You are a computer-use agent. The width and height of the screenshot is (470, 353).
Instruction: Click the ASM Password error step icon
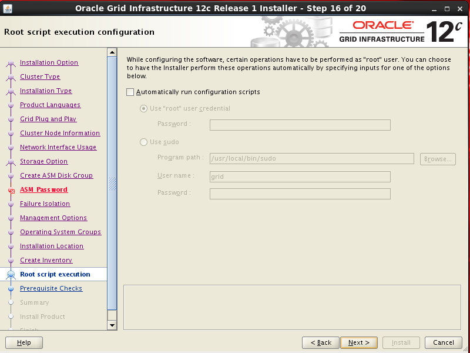(11, 190)
